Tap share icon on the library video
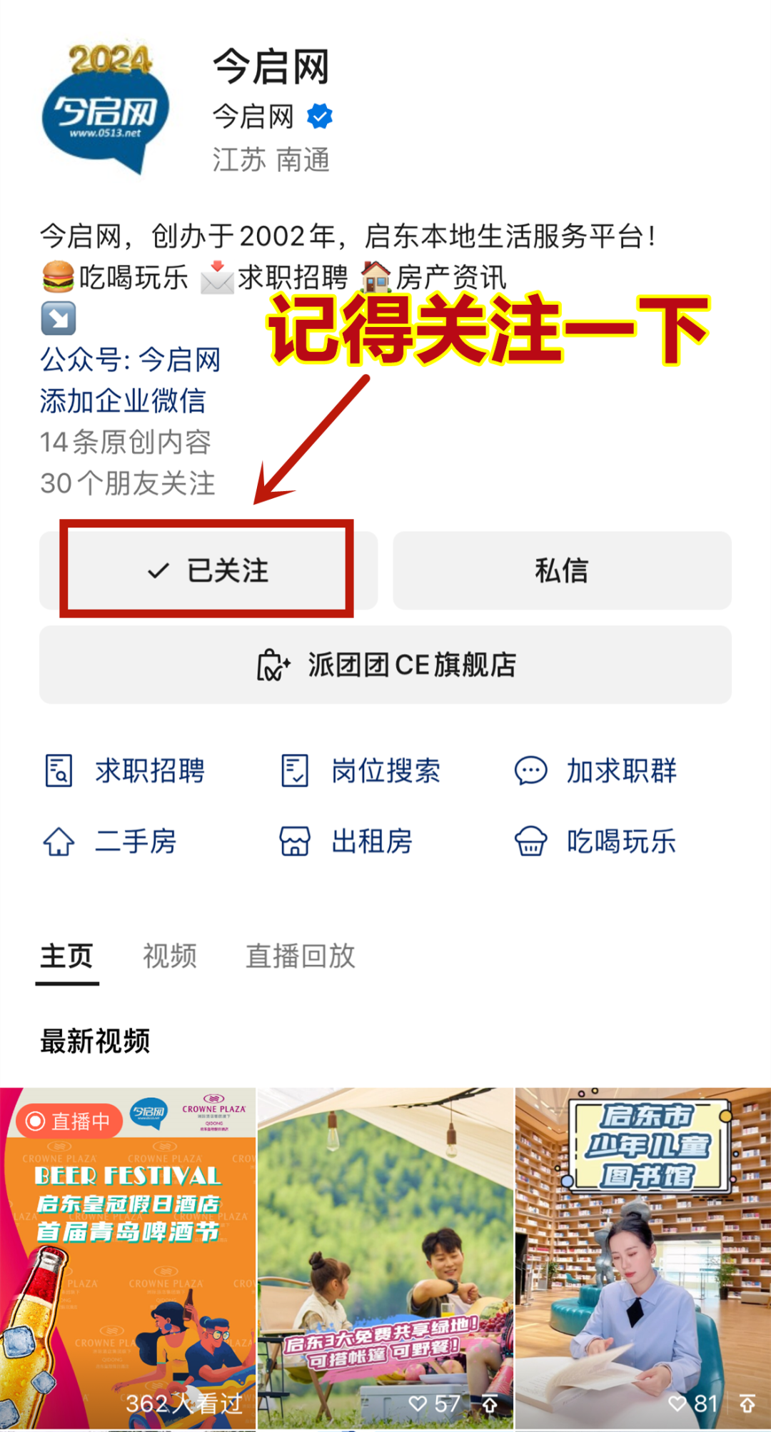 coord(747,1404)
